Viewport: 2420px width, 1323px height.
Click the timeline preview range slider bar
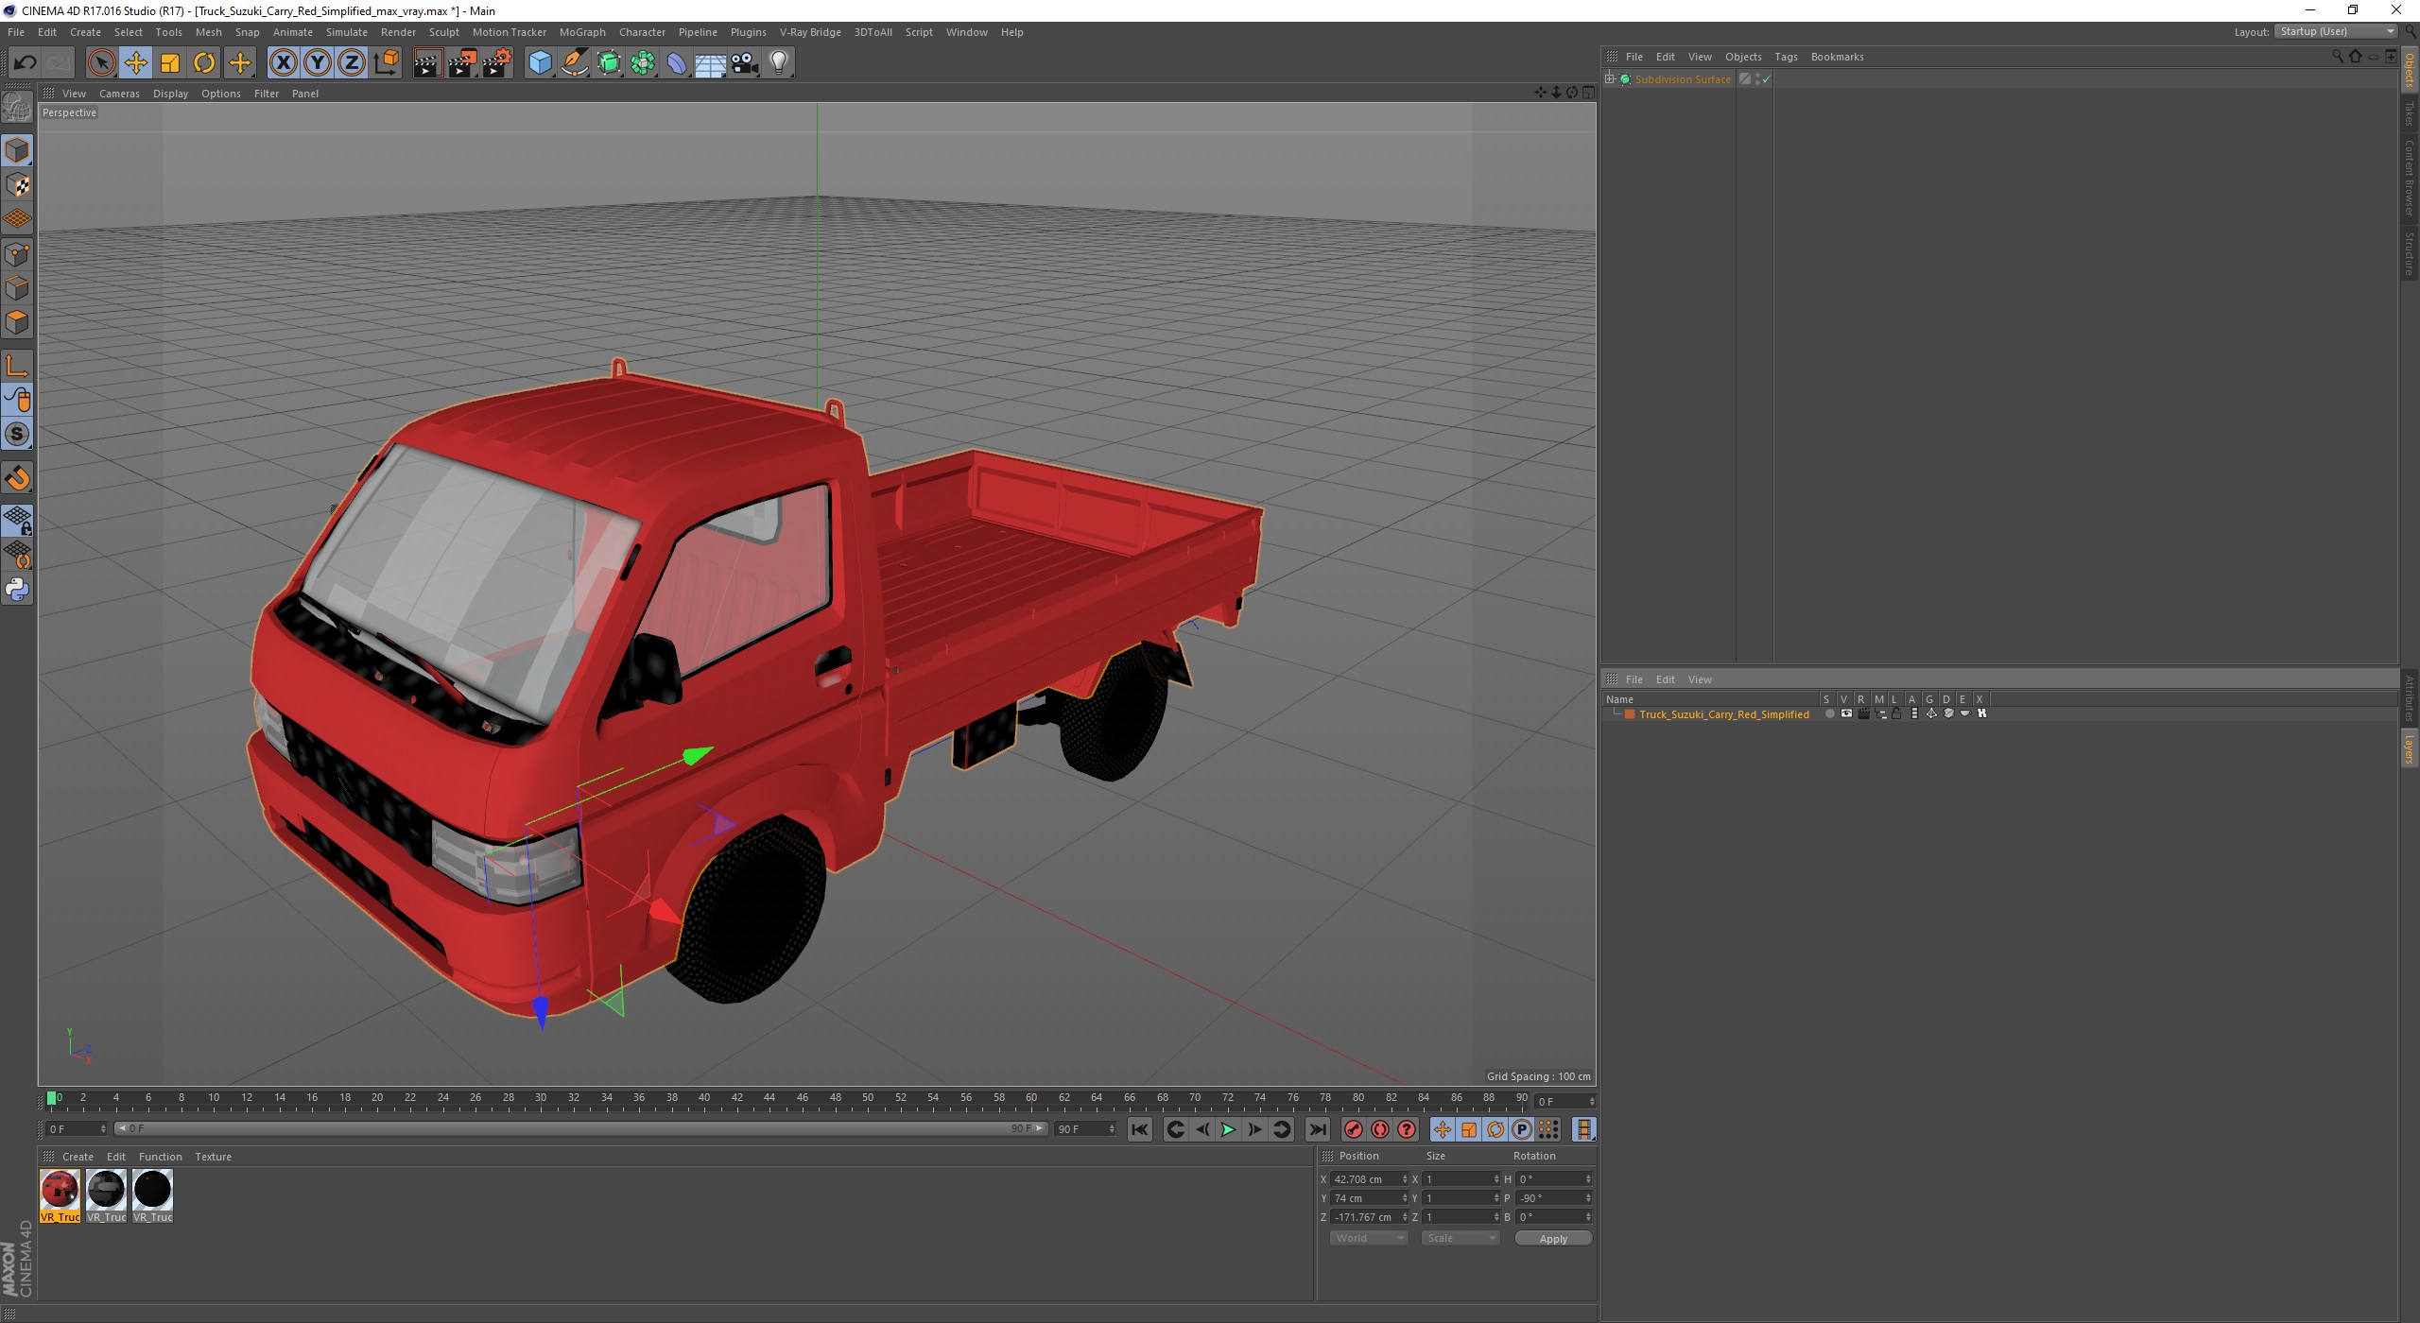(x=580, y=1129)
